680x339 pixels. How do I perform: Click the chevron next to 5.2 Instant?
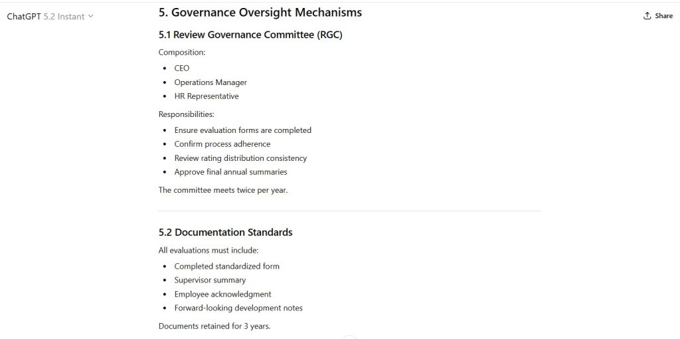tap(91, 16)
